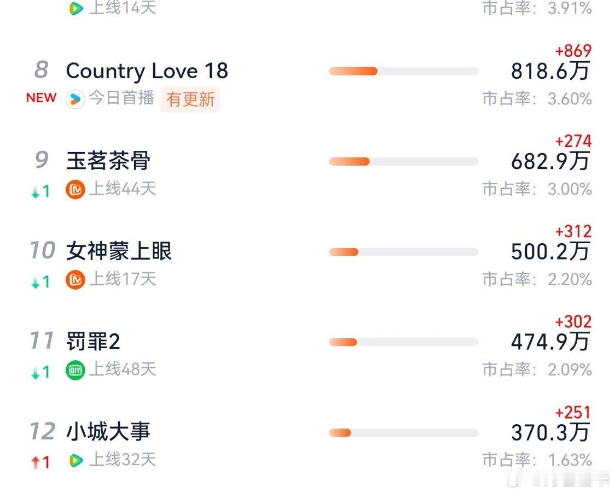The height and width of the screenshot is (493, 615).
Task: Click the Tencent Video icon beside 上线14天
Action: pos(76,8)
